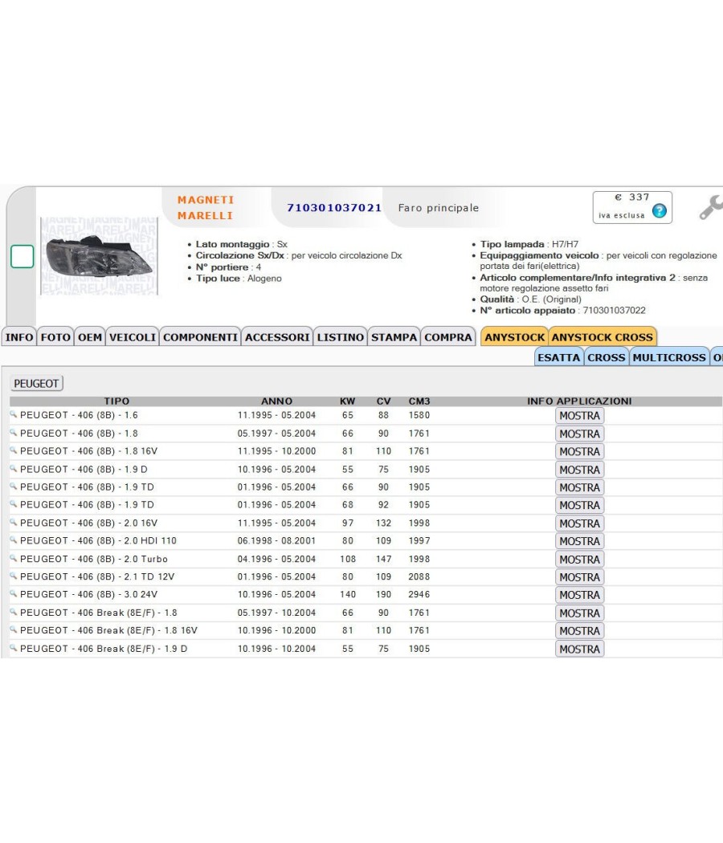Open the INFO tab
Screen dimensions: 723x843
tap(19, 336)
